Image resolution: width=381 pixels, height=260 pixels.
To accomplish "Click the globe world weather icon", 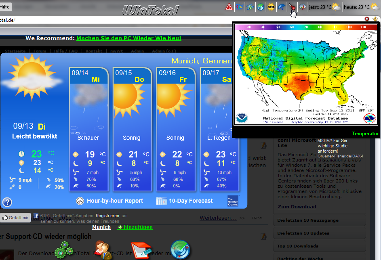I will click(261, 7).
